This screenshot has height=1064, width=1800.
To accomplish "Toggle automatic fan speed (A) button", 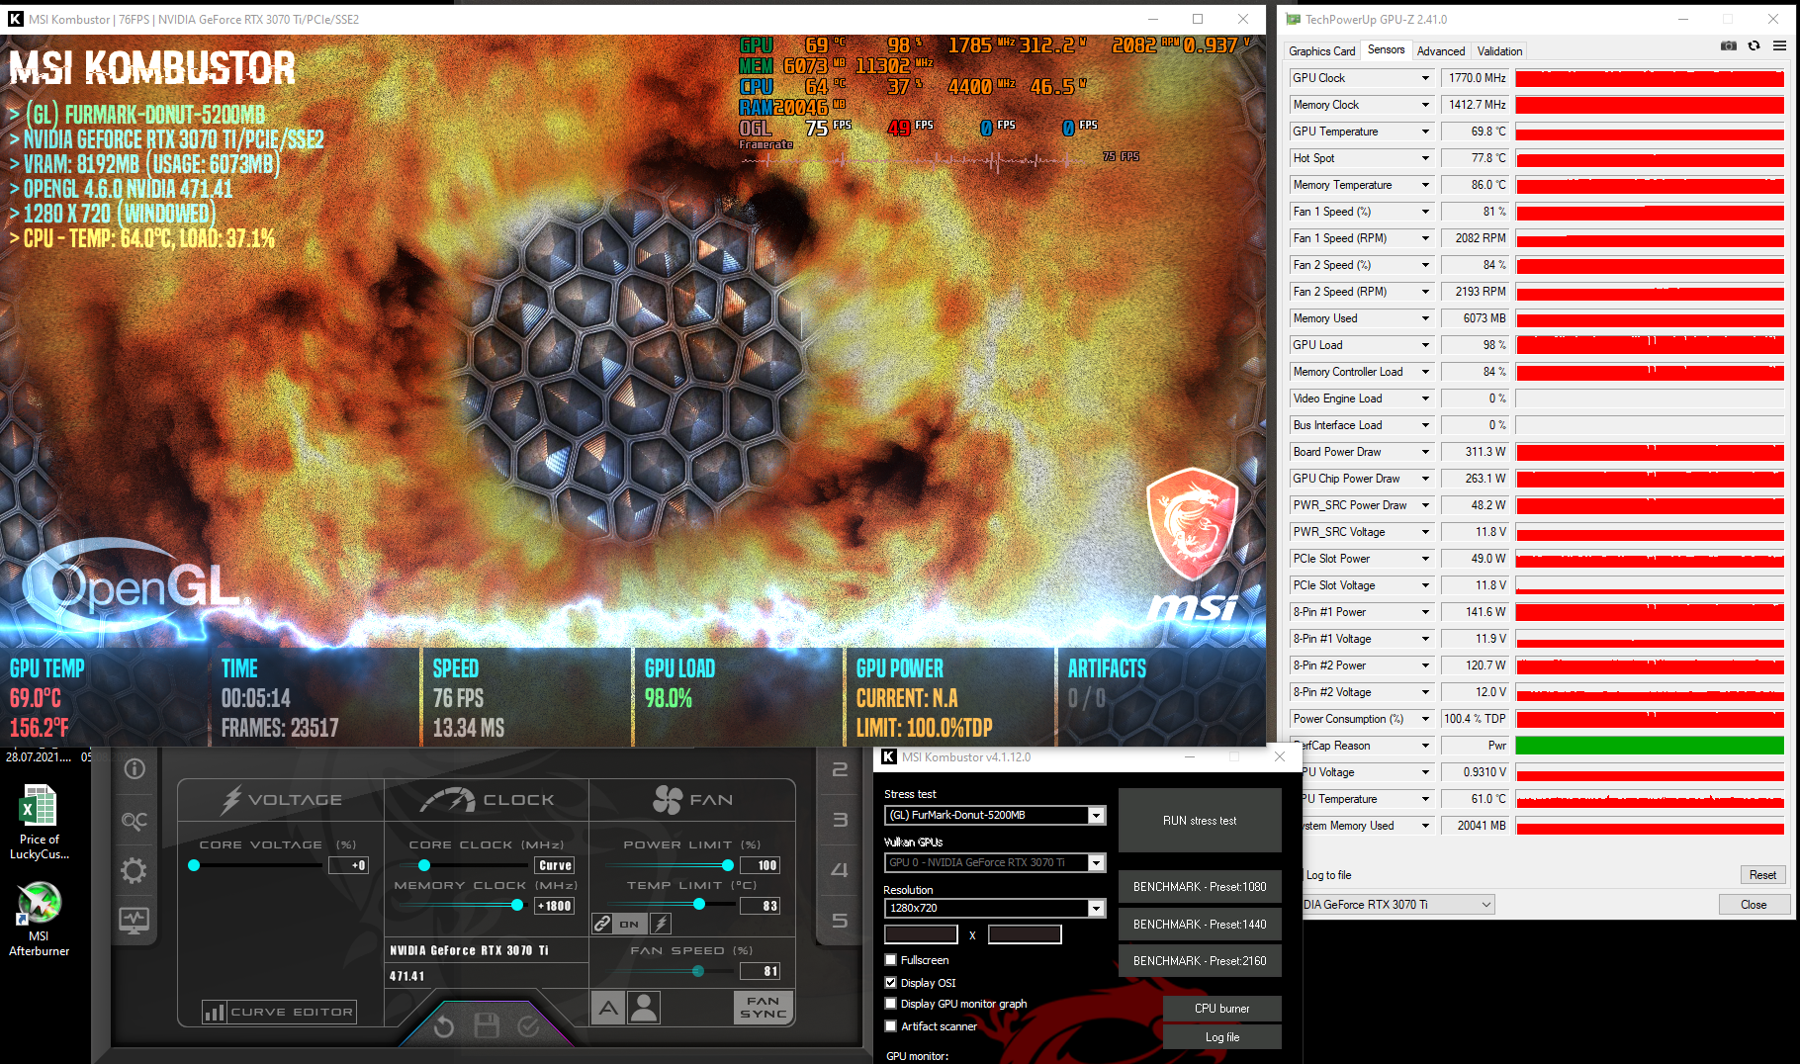I will 608,1008.
